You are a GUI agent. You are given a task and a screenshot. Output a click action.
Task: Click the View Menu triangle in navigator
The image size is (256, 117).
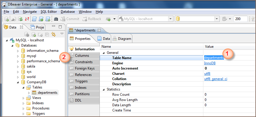click(x=62, y=34)
